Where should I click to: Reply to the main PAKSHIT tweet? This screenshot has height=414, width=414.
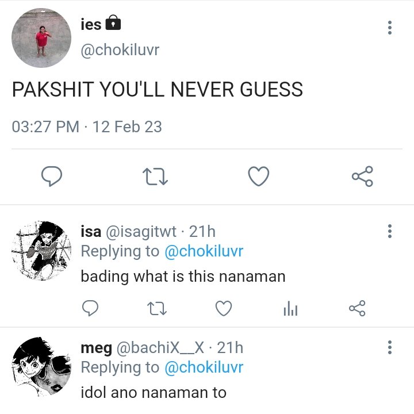pos(52,176)
